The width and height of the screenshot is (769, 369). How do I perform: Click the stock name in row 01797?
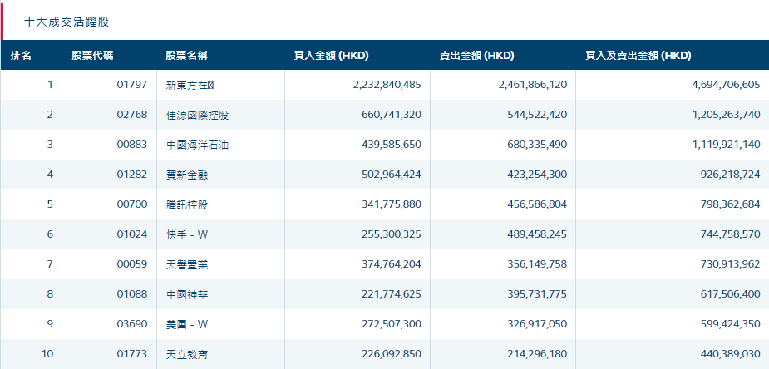(190, 86)
